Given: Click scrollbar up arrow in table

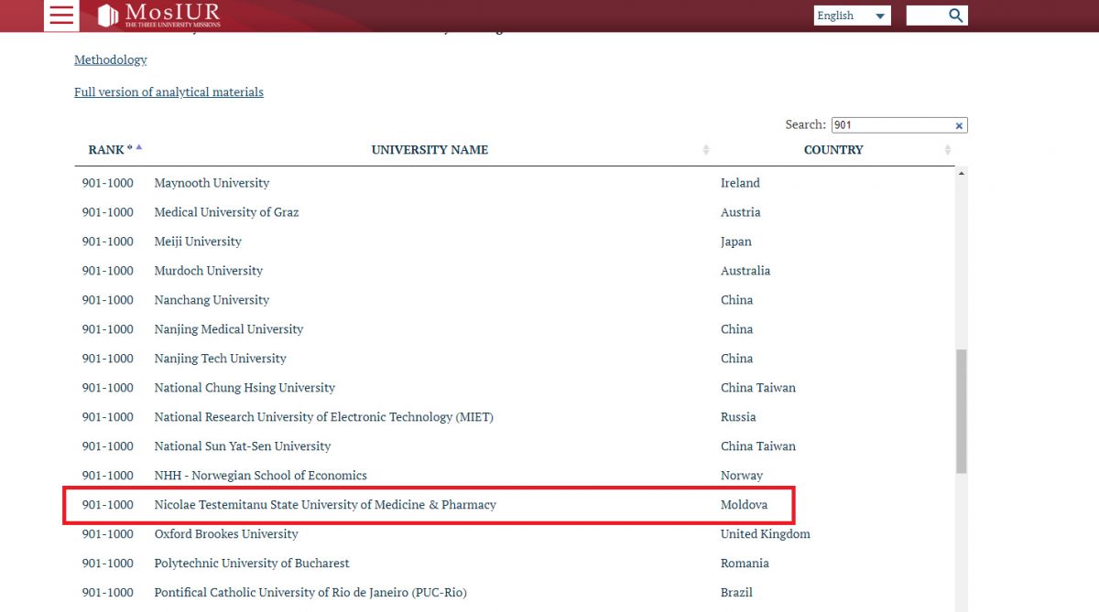Looking at the screenshot, I should [961, 173].
